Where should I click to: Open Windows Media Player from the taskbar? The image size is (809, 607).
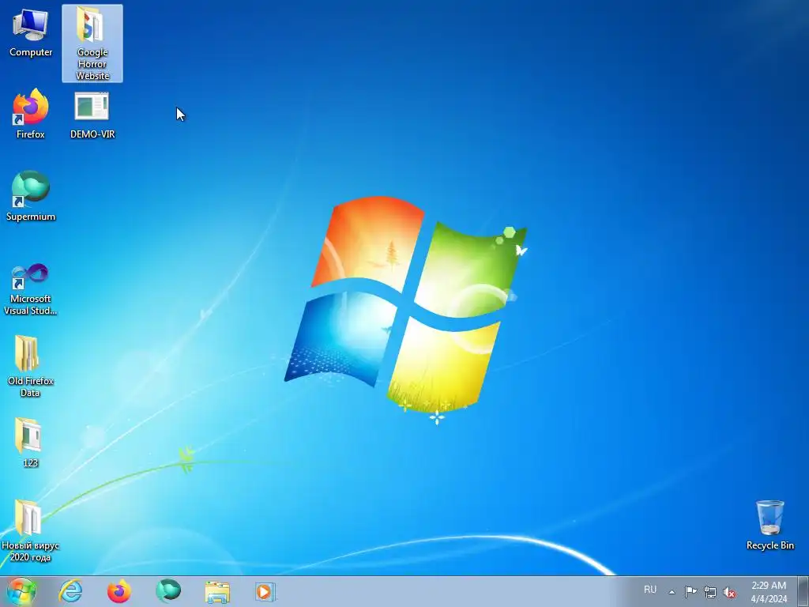click(265, 591)
